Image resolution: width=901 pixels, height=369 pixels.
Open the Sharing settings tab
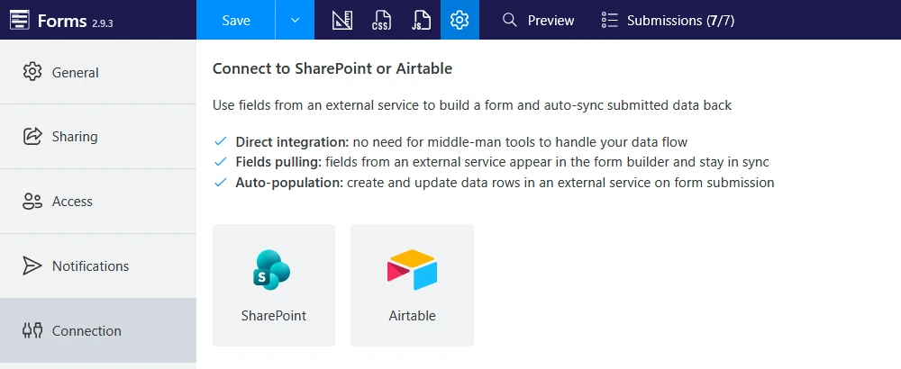click(x=98, y=137)
